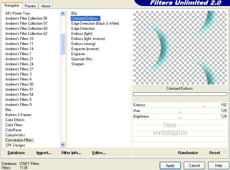The height and width of the screenshot is (170, 230).
Task: Open the Presets tab
Action: 30,6
